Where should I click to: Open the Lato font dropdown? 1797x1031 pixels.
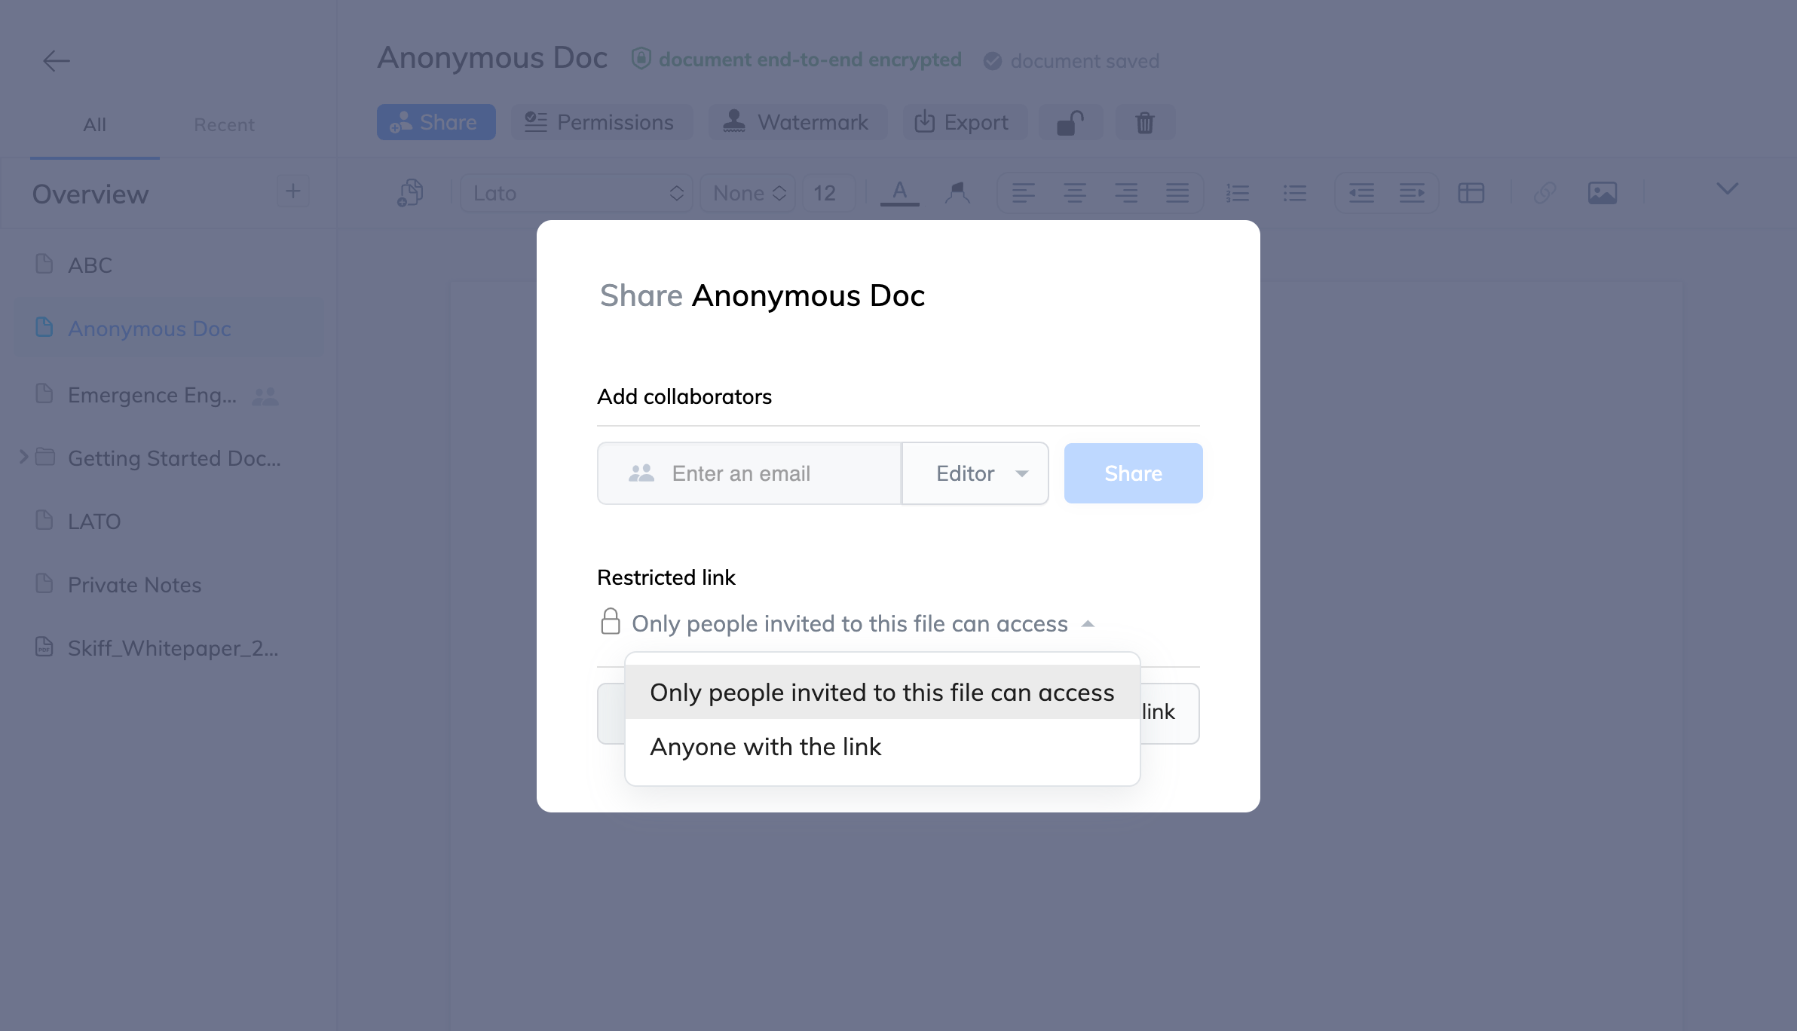coord(577,193)
